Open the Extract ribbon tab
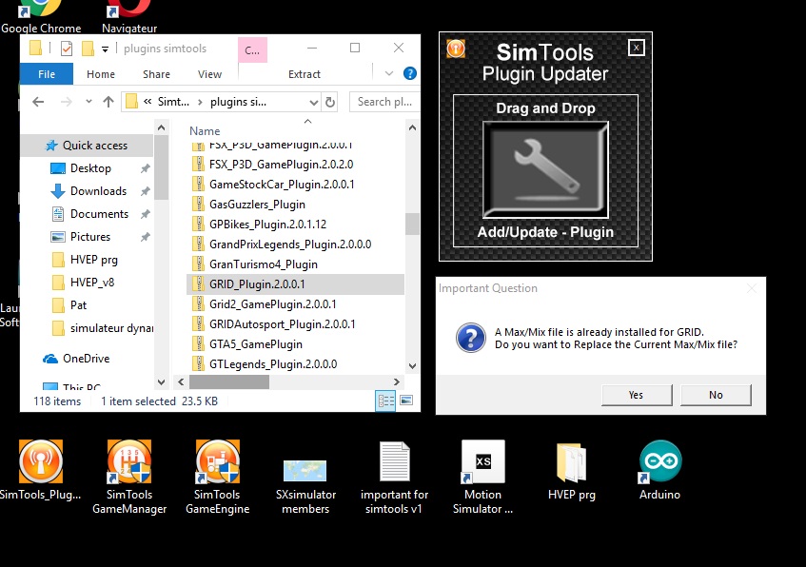The width and height of the screenshot is (806, 567). 305,74
